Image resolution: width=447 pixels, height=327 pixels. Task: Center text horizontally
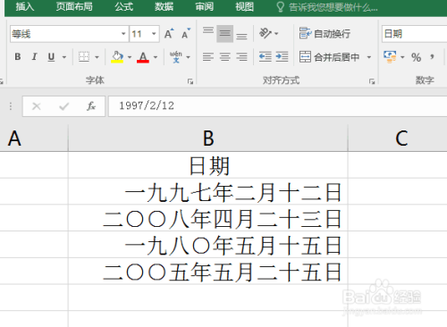point(225,56)
